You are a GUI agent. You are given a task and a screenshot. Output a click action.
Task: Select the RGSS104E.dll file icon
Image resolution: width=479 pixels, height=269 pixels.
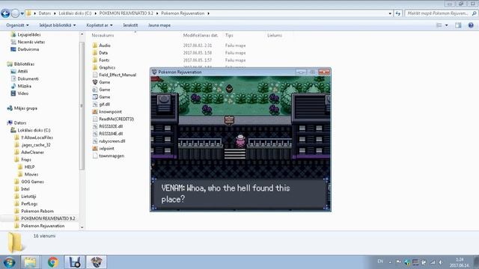pyautogui.click(x=95, y=134)
